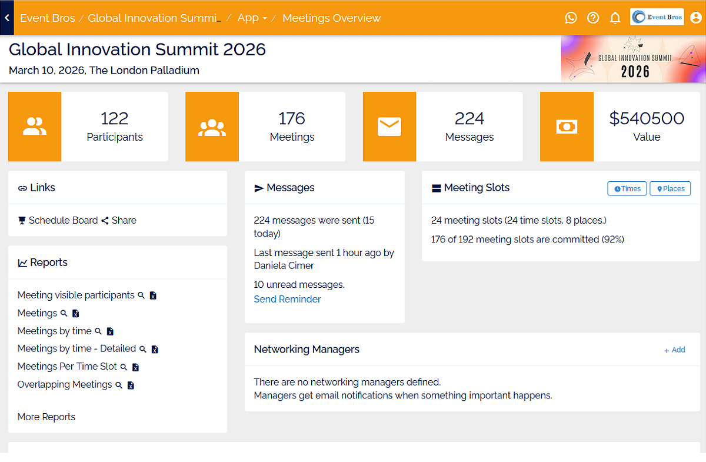Open More Reports
Image resolution: width=706 pixels, height=462 pixels.
[46, 417]
